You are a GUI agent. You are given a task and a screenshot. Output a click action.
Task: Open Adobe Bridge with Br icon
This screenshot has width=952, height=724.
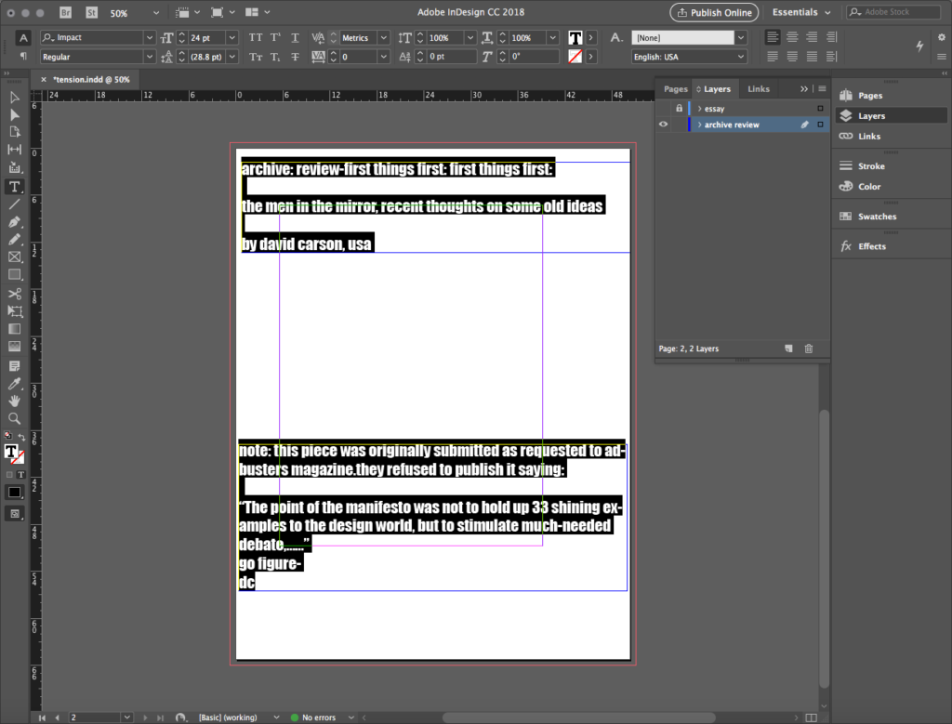[66, 13]
